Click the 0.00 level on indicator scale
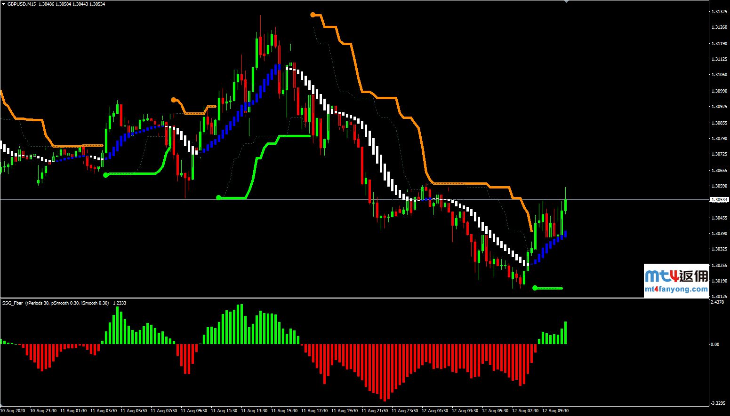 pos(714,345)
